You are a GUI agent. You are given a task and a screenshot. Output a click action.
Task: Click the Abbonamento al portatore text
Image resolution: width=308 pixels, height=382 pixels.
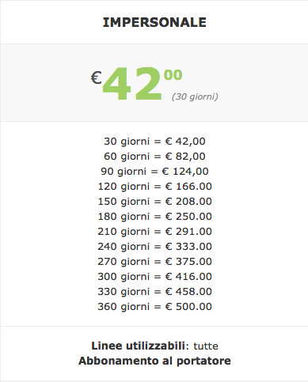coord(154,361)
